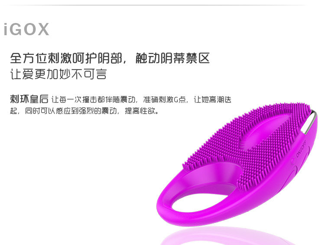The image size is (325, 245).
Task: Click the words 触动阴蒂禁区 in the headline
Action: pyautogui.click(x=172, y=58)
